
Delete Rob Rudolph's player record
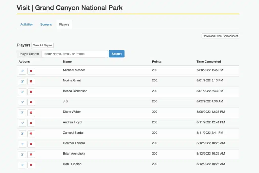click(x=31, y=165)
